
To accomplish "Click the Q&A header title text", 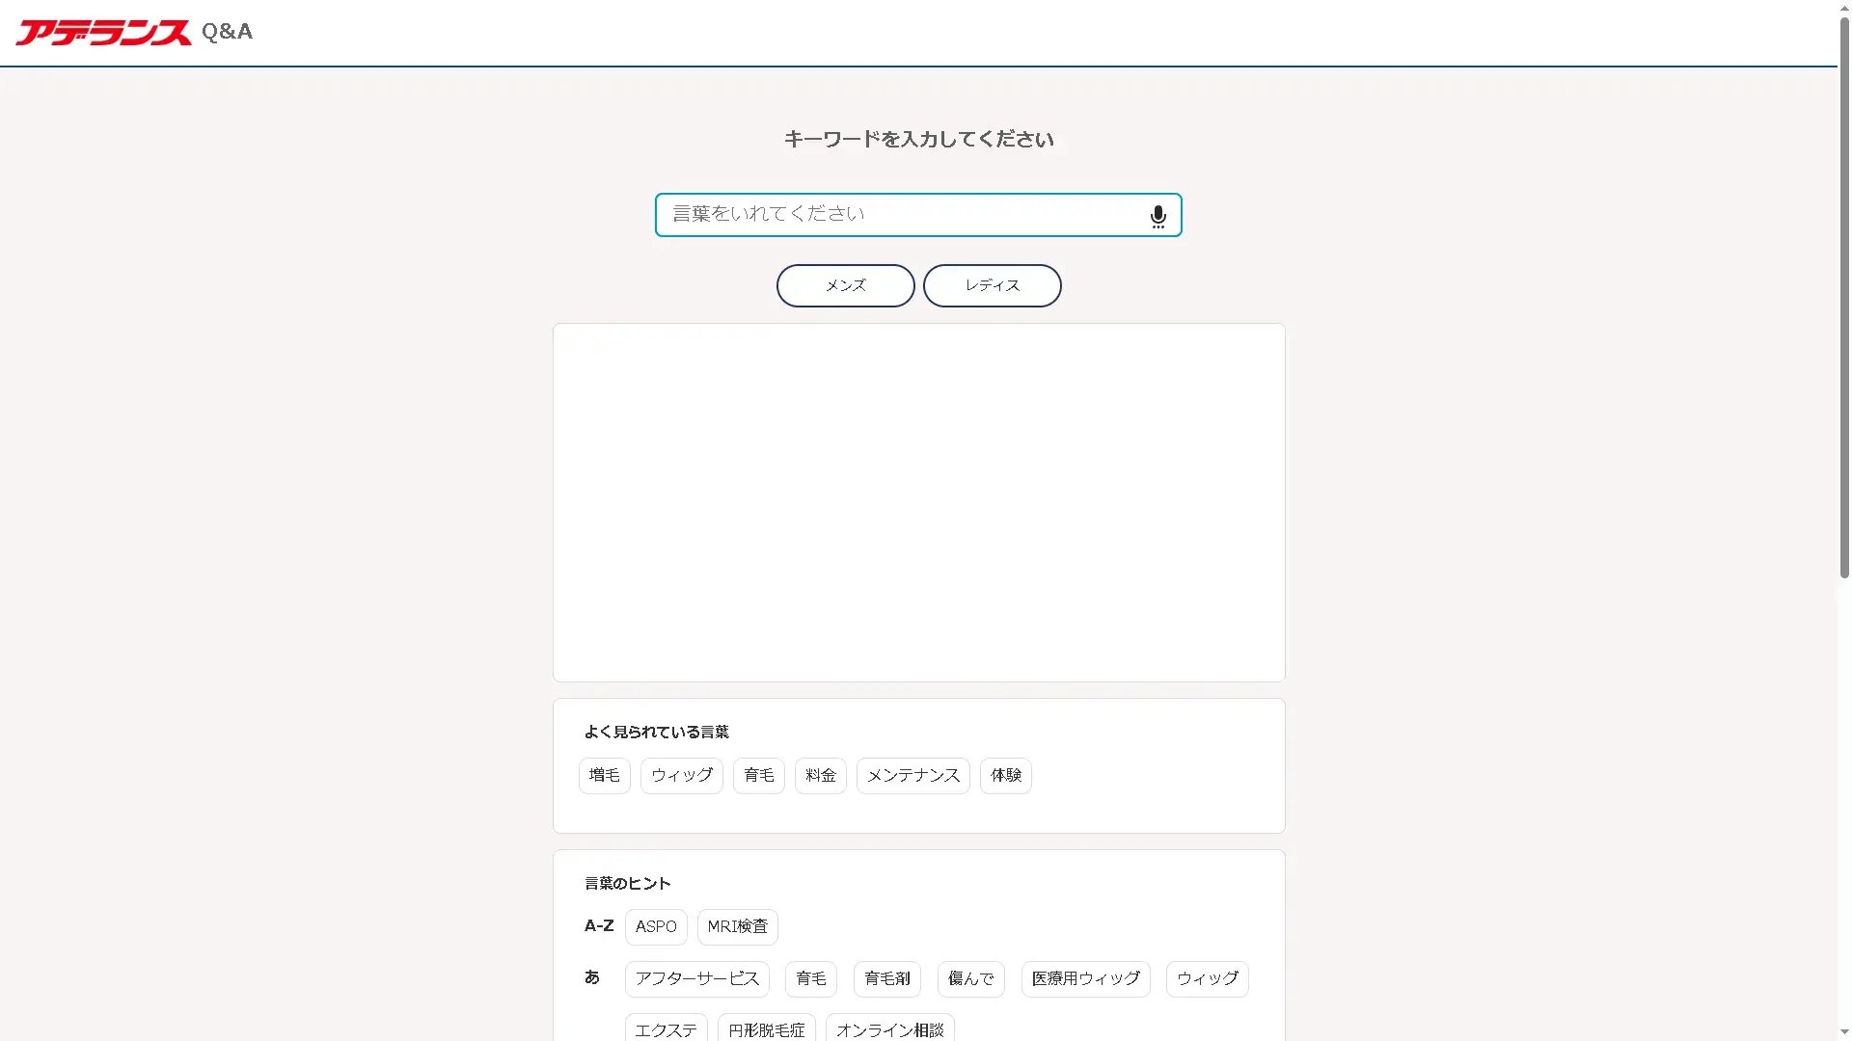I will [227, 32].
